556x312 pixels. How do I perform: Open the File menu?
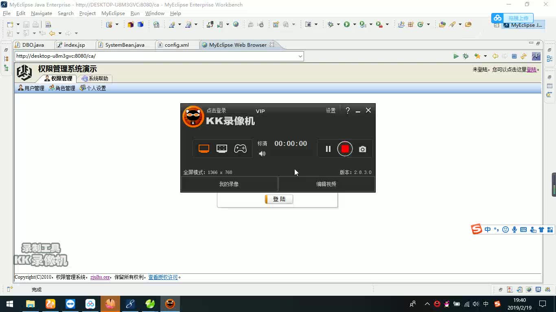7,13
